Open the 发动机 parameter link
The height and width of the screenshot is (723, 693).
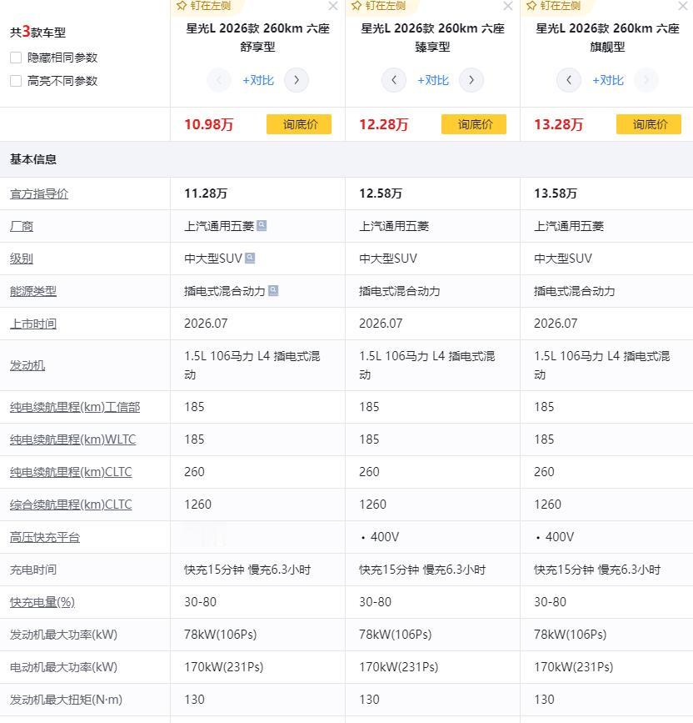tap(27, 365)
